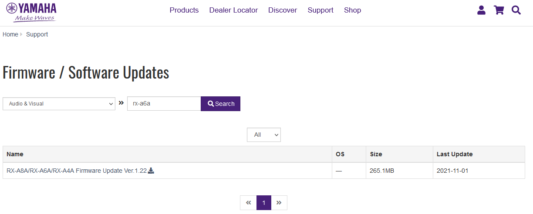Go to previous page with double-left arrow
533x214 pixels.
pyautogui.click(x=248, y=203)
